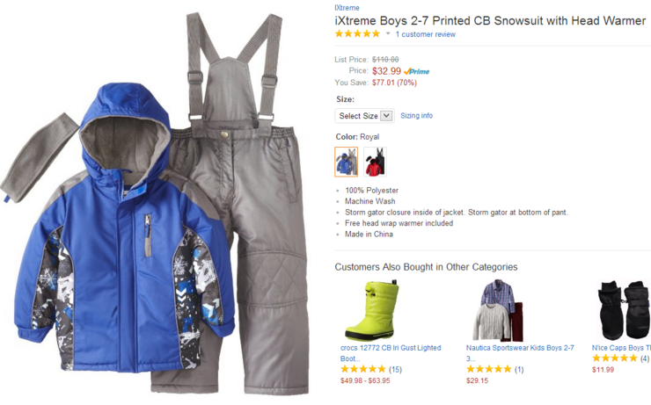This screenshot has width=651, height=405.
Task: Enlarge the main blue snowsuit product image
Action: tap(155, 203)
